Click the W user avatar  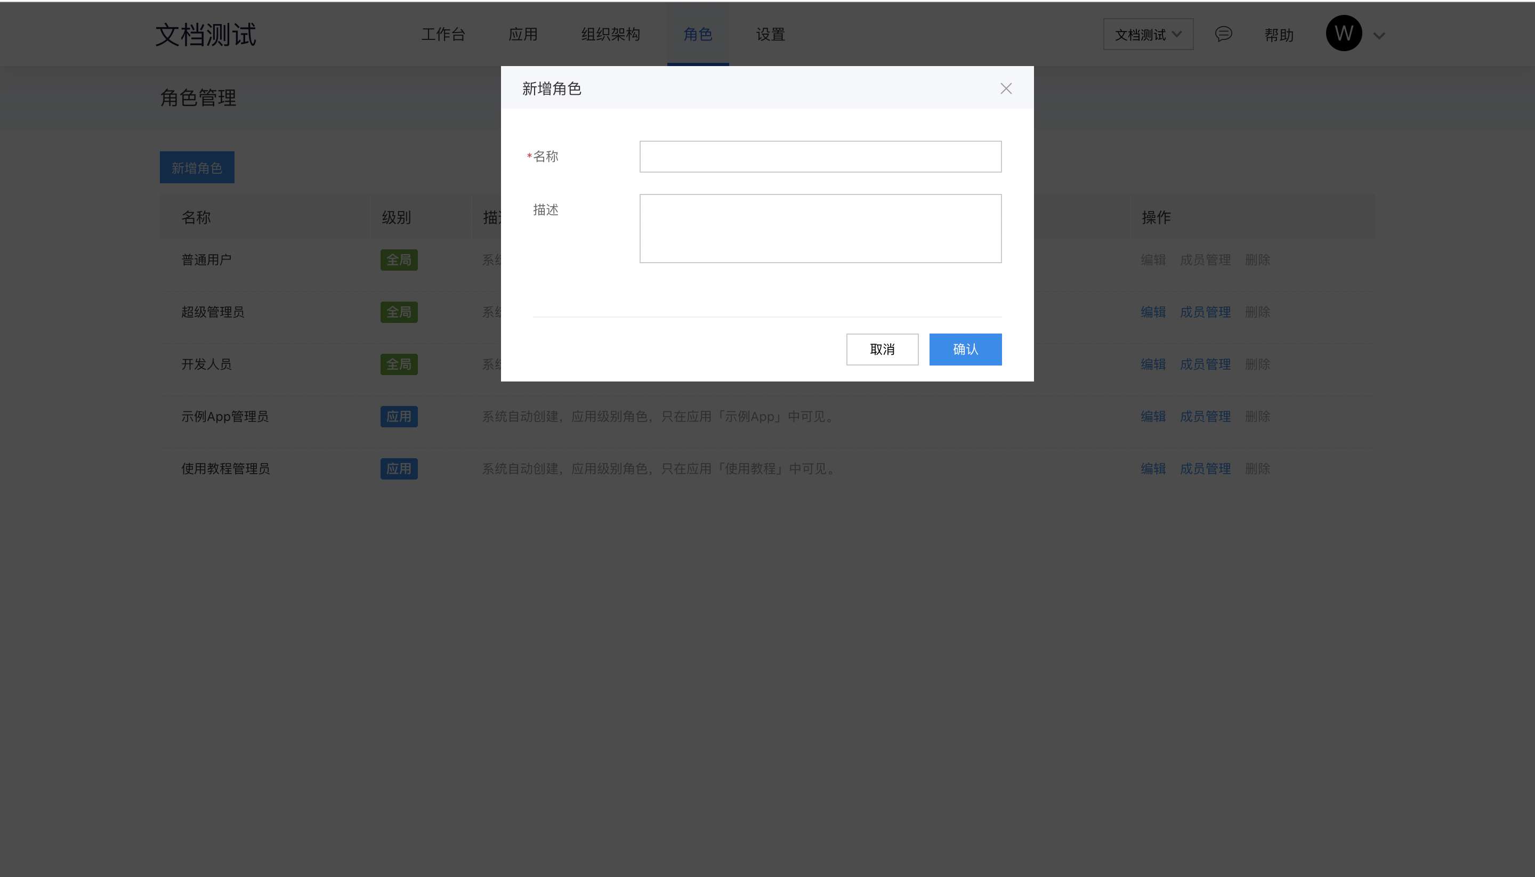1344,33
